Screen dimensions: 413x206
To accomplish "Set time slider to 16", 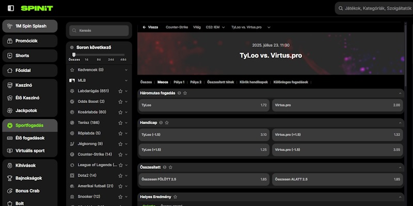I will coord(86,60).
